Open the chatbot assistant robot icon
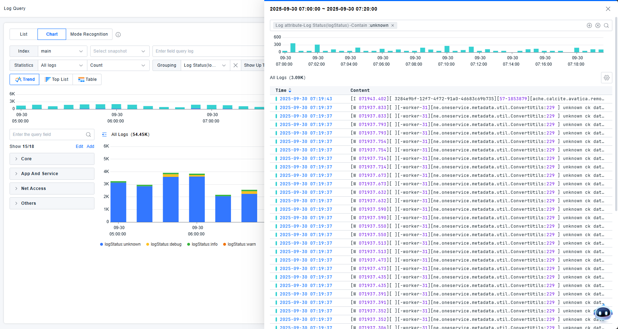Image resolution: width=618 pixels, height=329 pixels. tap(602, 313)
